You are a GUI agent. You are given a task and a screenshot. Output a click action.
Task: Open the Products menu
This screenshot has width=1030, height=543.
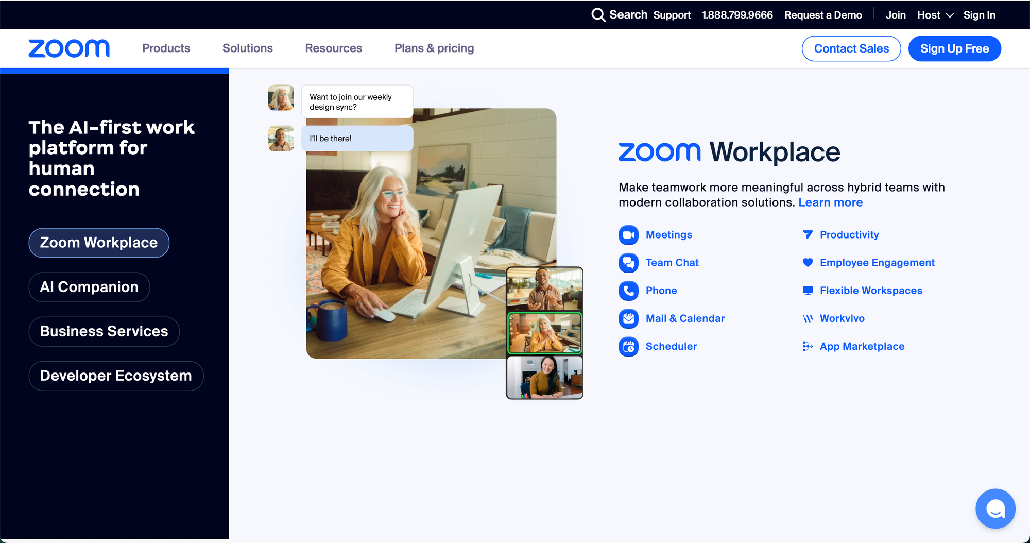[166, 48]
